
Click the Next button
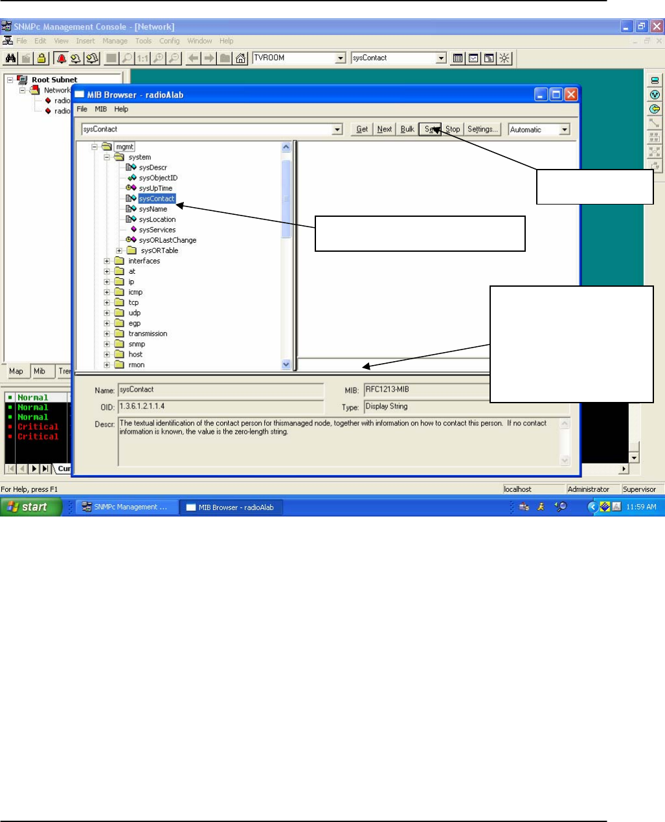pos(385,129)
